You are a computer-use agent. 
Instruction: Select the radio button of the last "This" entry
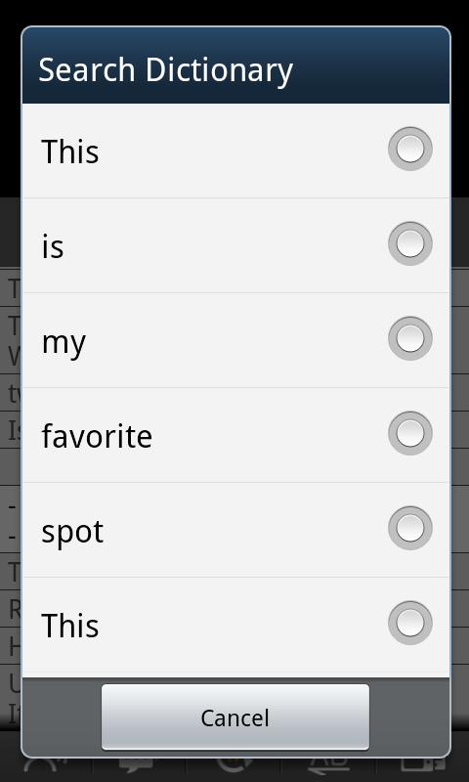[x=409, y=623]
